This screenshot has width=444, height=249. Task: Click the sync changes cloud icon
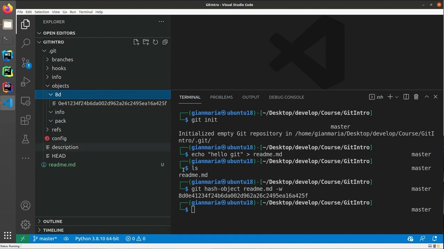(x=66, y=239)
